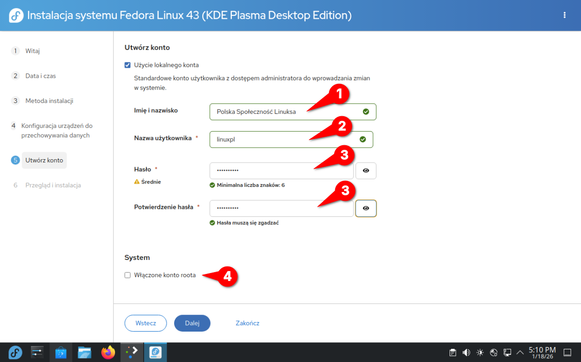Open the kebab menu in installer header
Viewport: 581px width, 362px height.
565,15
